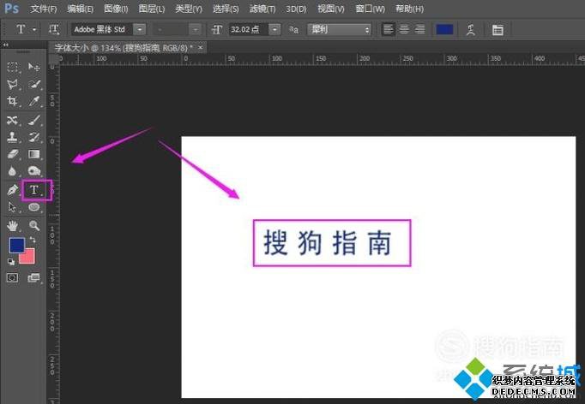Select the Brush tool
Image resolution: width=585 pixels, height=404 pixels.
[x=34, y=120]
